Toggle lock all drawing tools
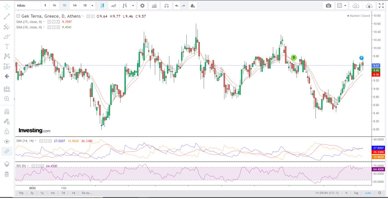The image size is (388, 199). click(7, 131)
